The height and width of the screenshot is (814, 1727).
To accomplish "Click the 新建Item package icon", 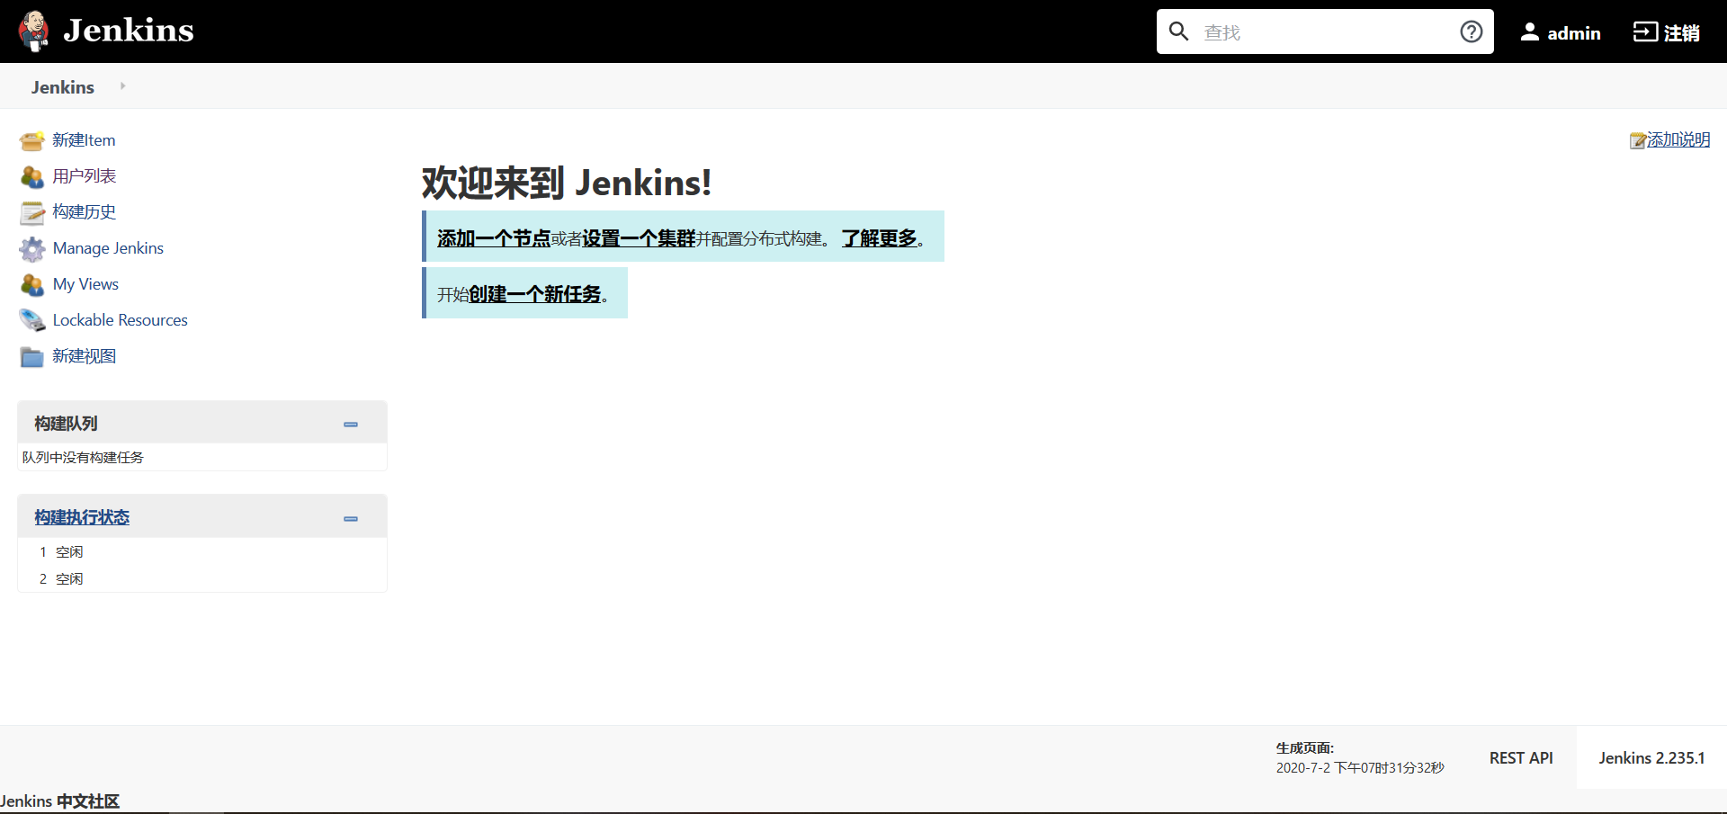I will click(x=32, y=140).
